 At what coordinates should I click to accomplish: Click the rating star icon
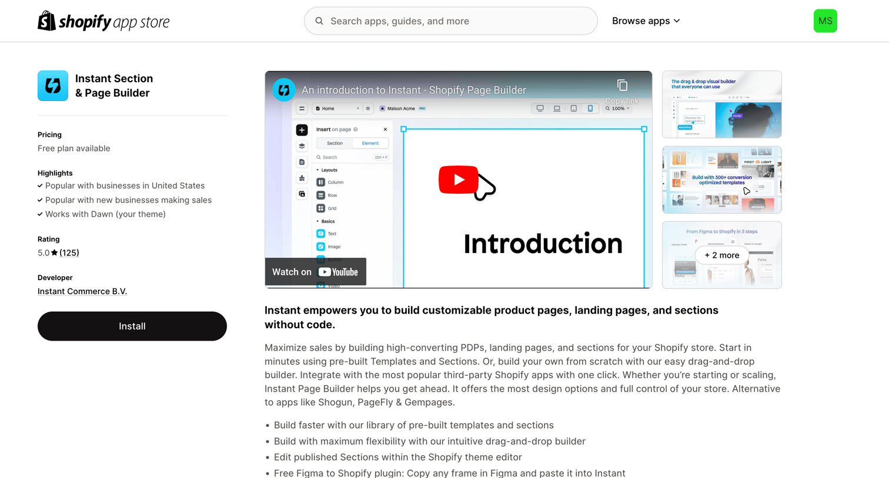click(54, 253)
